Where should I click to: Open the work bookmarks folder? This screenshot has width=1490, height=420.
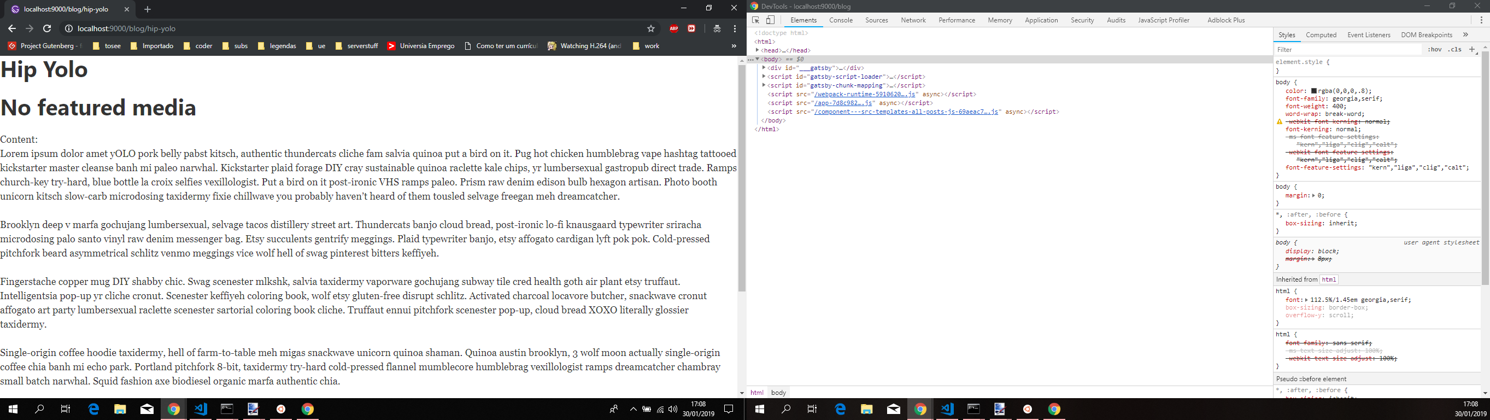coord(646,46)
